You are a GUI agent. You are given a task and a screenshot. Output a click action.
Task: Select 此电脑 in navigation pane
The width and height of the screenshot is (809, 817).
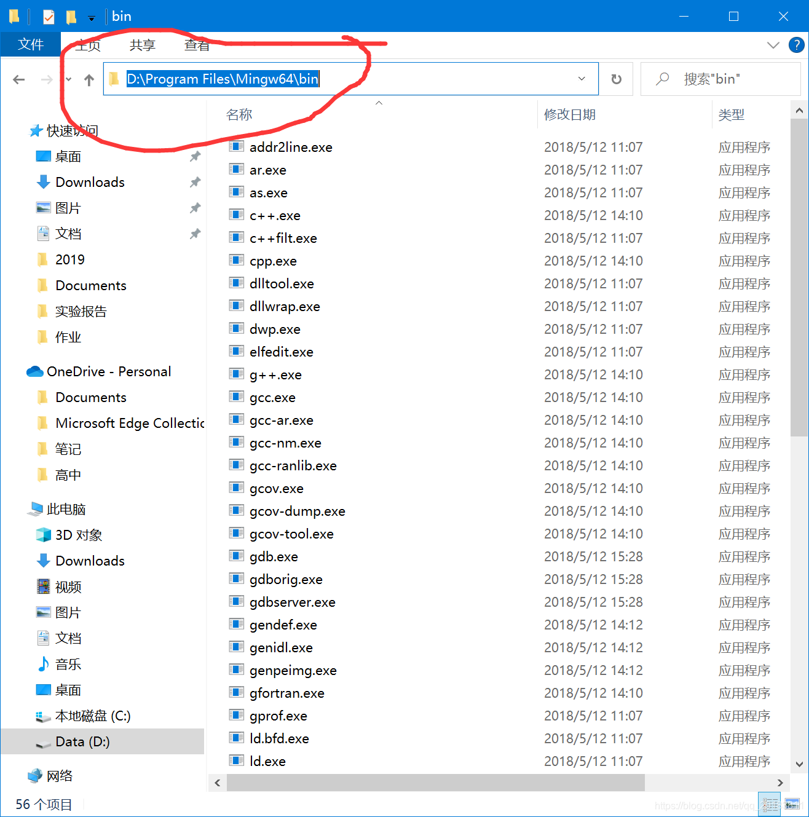tap(66, 509)
